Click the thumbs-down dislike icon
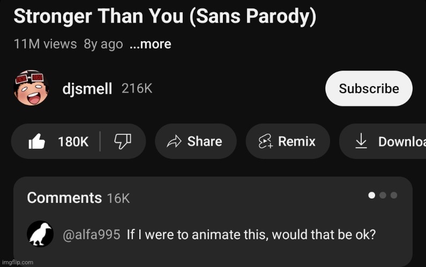The image size is (426, 267). point(123,141)
